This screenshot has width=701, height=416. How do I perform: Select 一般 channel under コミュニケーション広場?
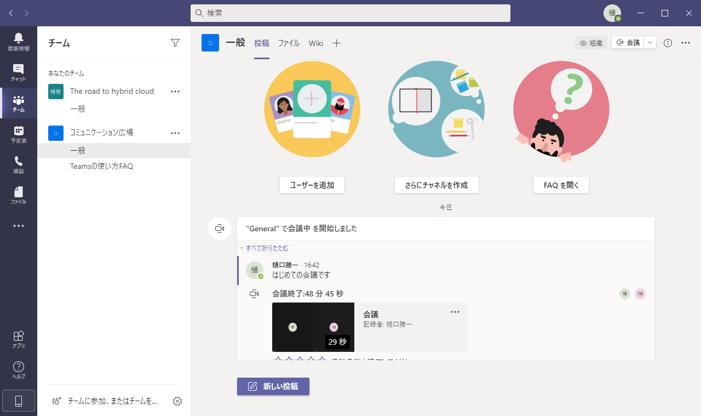tap(114, 151)
